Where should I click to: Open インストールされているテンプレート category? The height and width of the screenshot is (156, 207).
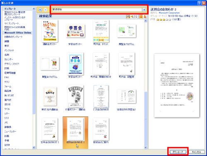(15, 19)
